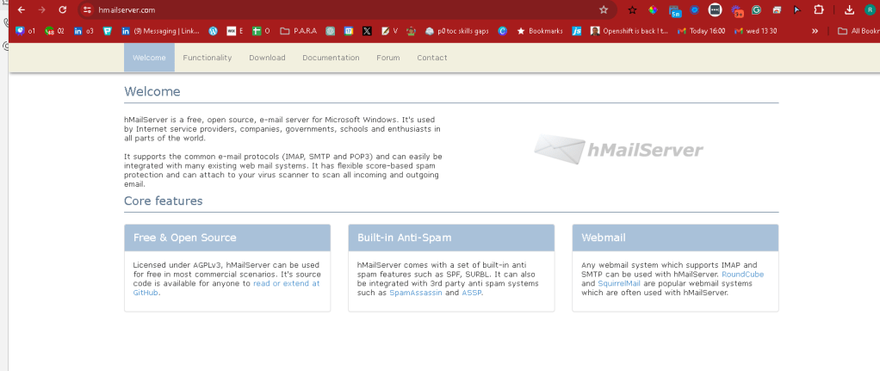Open site information icon in address bar
Viewport: 880px width, 371px height.
[x=86, y=9]
